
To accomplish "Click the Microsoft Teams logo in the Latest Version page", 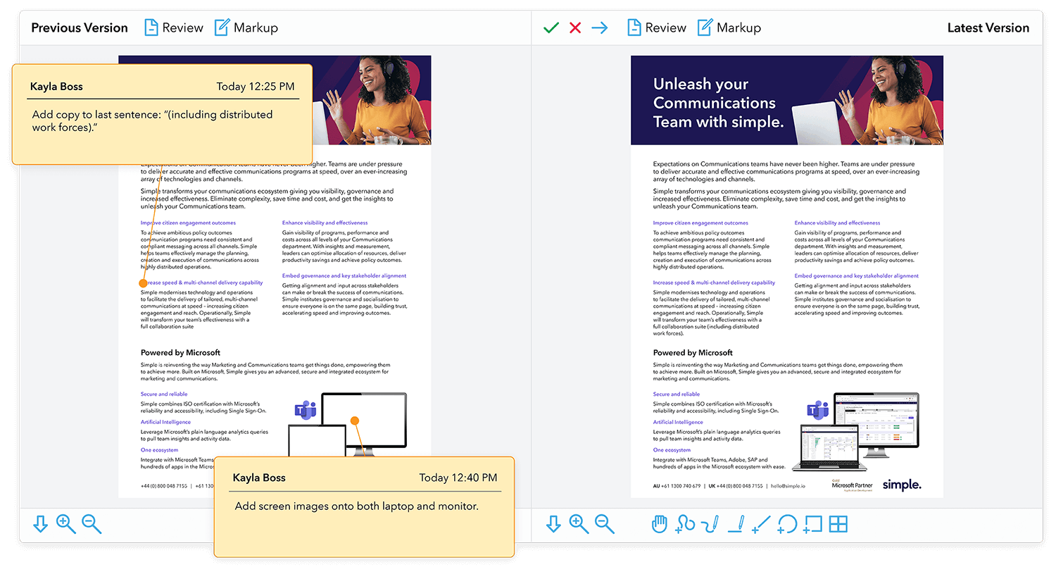I will (817, 410).
